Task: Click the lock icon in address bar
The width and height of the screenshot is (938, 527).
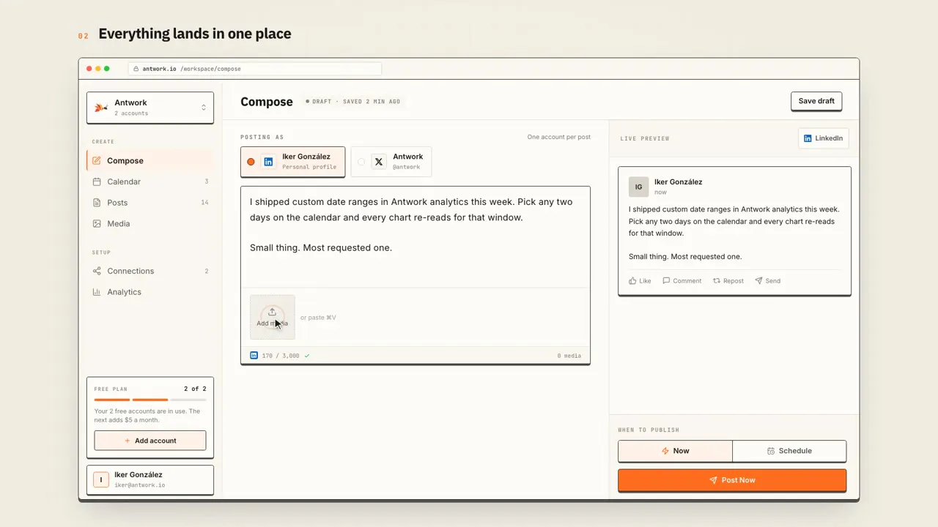Action: coord(136,69)
